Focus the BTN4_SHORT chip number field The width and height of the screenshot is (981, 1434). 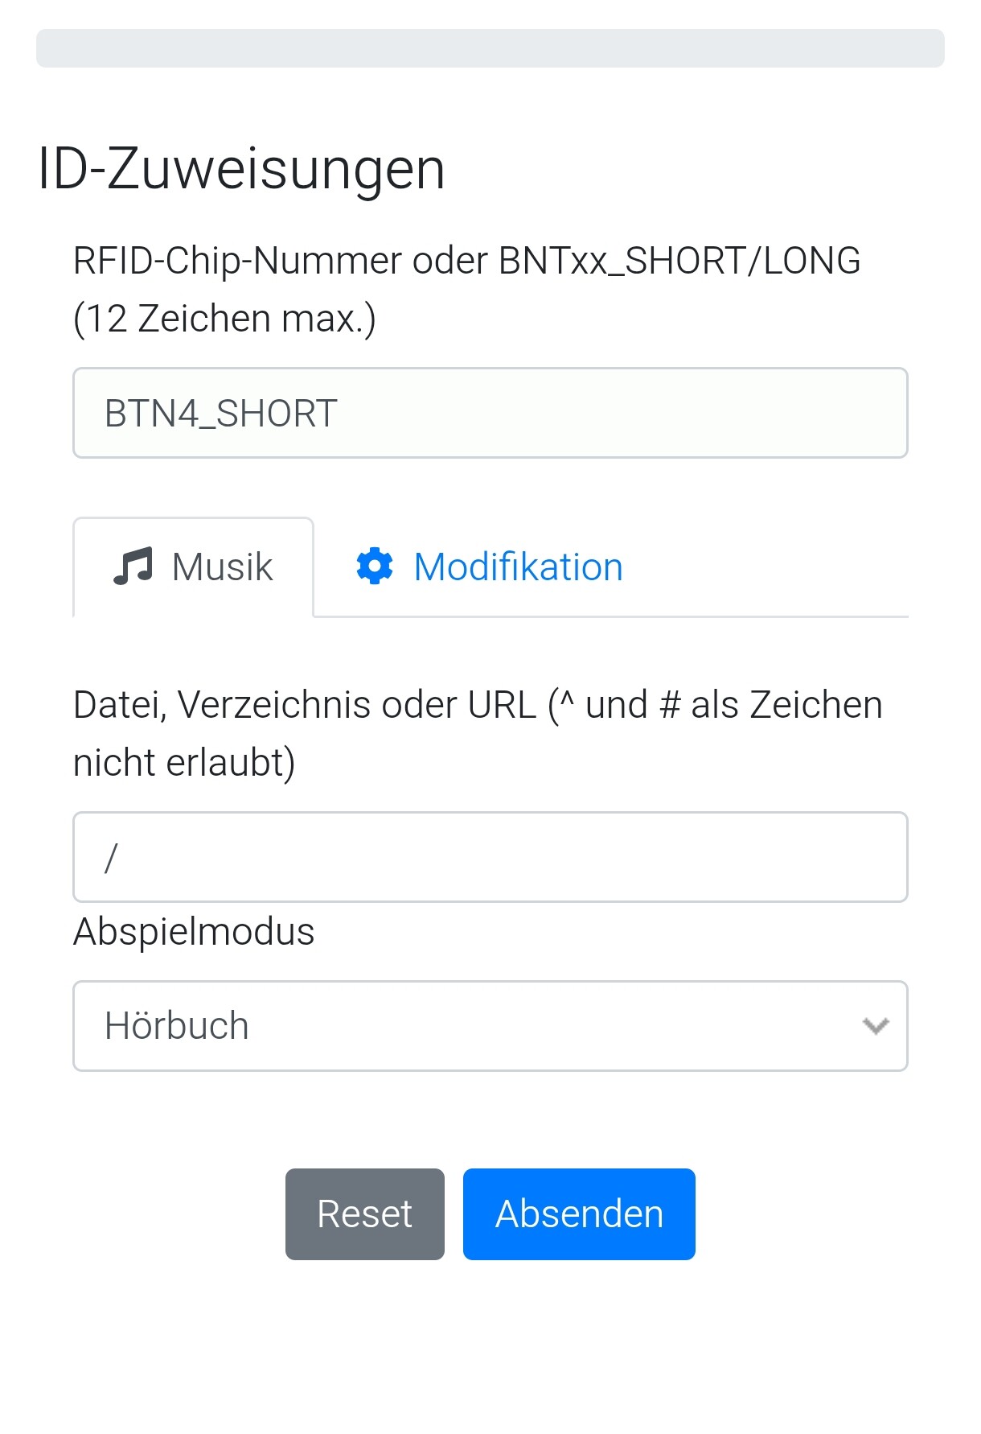[x=490, y=414]
